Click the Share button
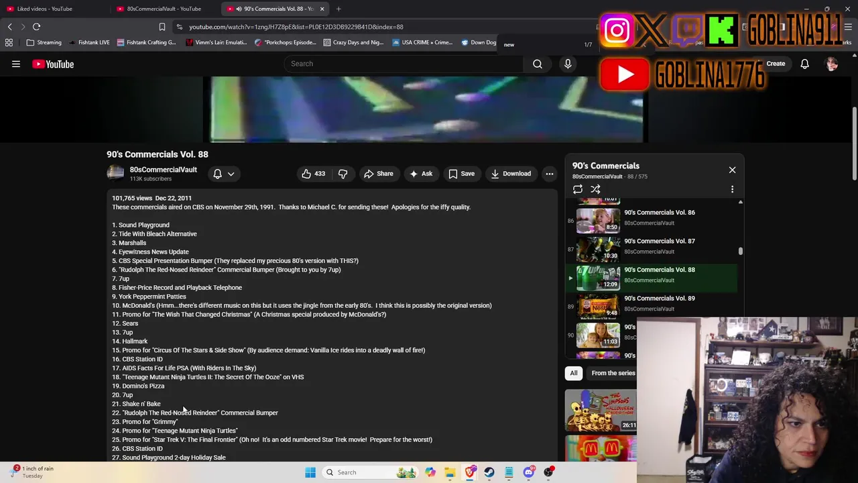858x483 pixels. pos(378,174)
